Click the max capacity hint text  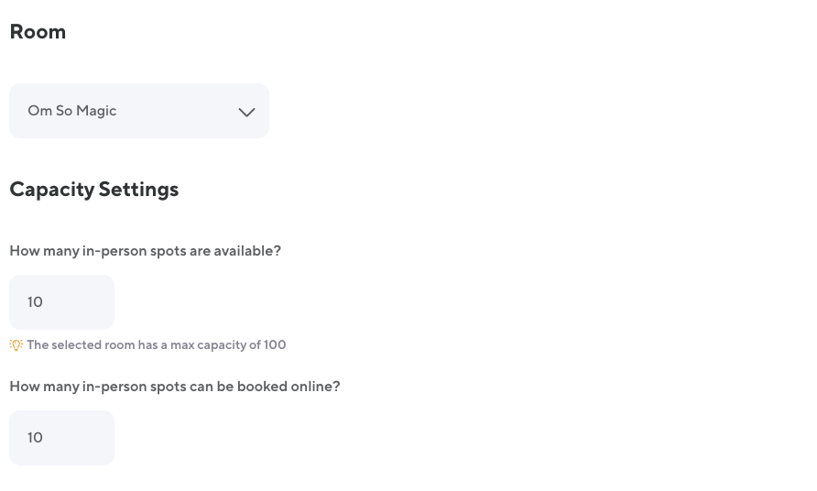pos(156,345)
